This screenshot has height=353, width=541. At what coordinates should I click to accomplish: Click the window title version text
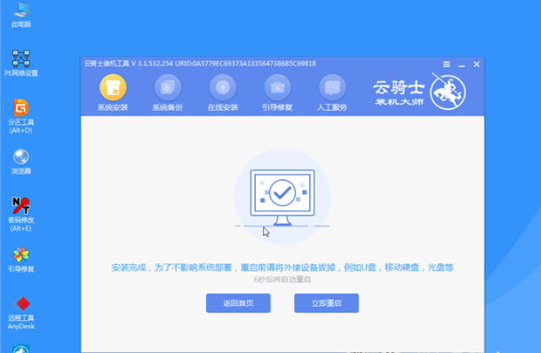(200, 64)
